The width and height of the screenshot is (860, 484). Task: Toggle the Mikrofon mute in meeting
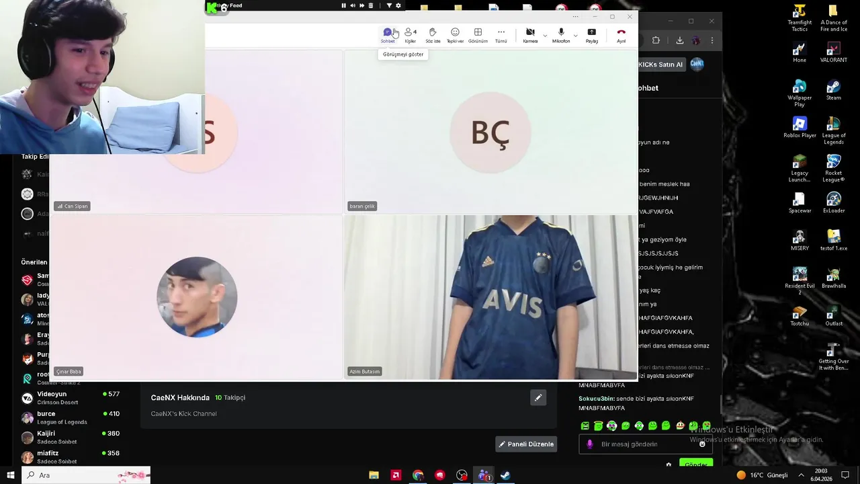(x=561, y=35)
